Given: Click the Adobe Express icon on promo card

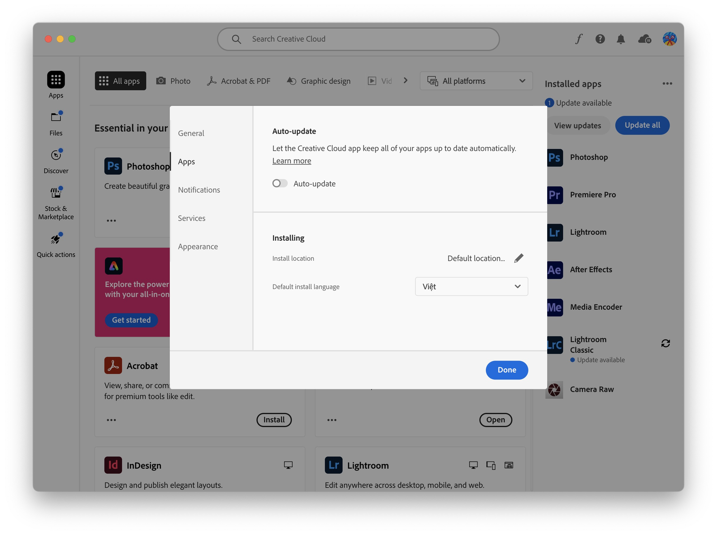Looking at the screenshot, I should [113, 266].
